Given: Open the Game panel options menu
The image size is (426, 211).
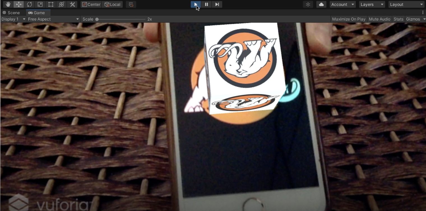Looking at the screenshot, I should coord(423,13).
